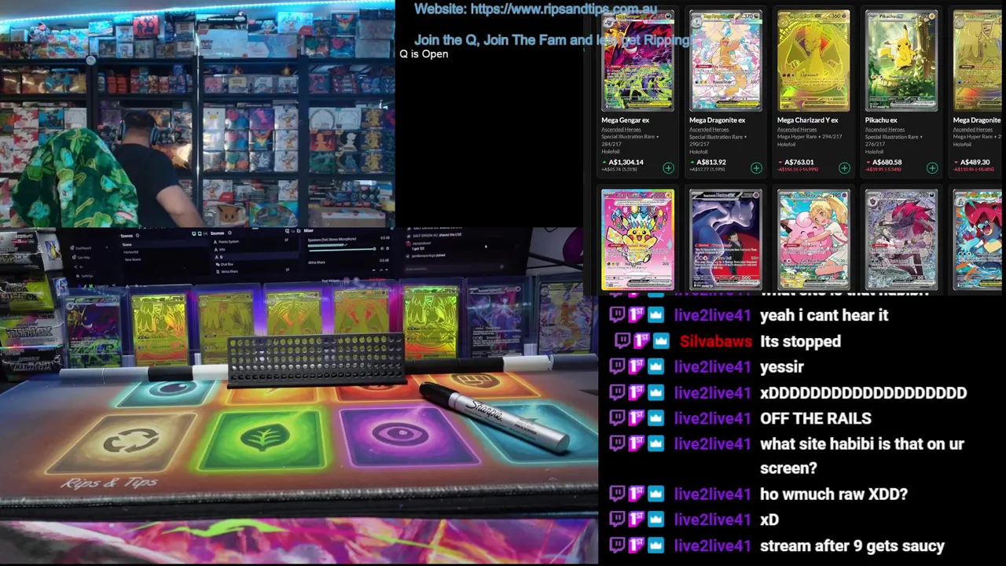This screenshot has height=566, width=1006.
Task: Click crown badge on 'stream after 9 gets saucy' row
Action: click(x=655, y=546)
